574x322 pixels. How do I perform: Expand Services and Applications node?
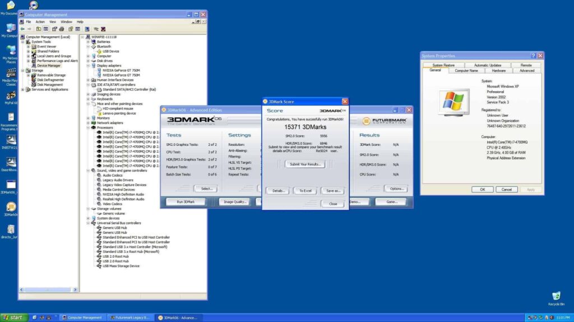click(x=22, y=89)
